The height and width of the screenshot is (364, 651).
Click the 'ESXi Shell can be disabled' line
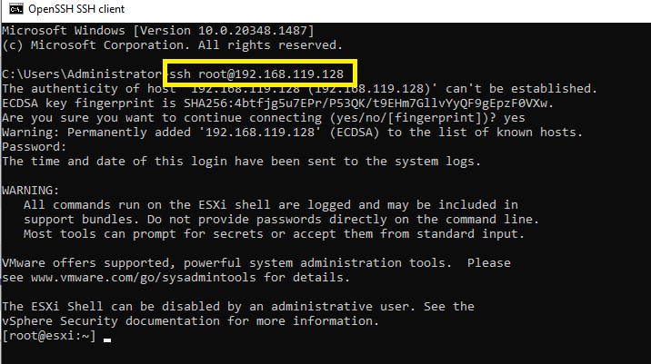tap(238, 307)
